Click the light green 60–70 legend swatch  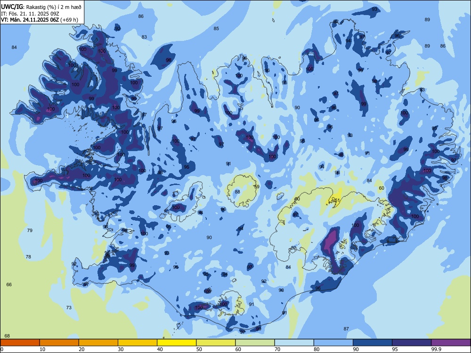255,343
